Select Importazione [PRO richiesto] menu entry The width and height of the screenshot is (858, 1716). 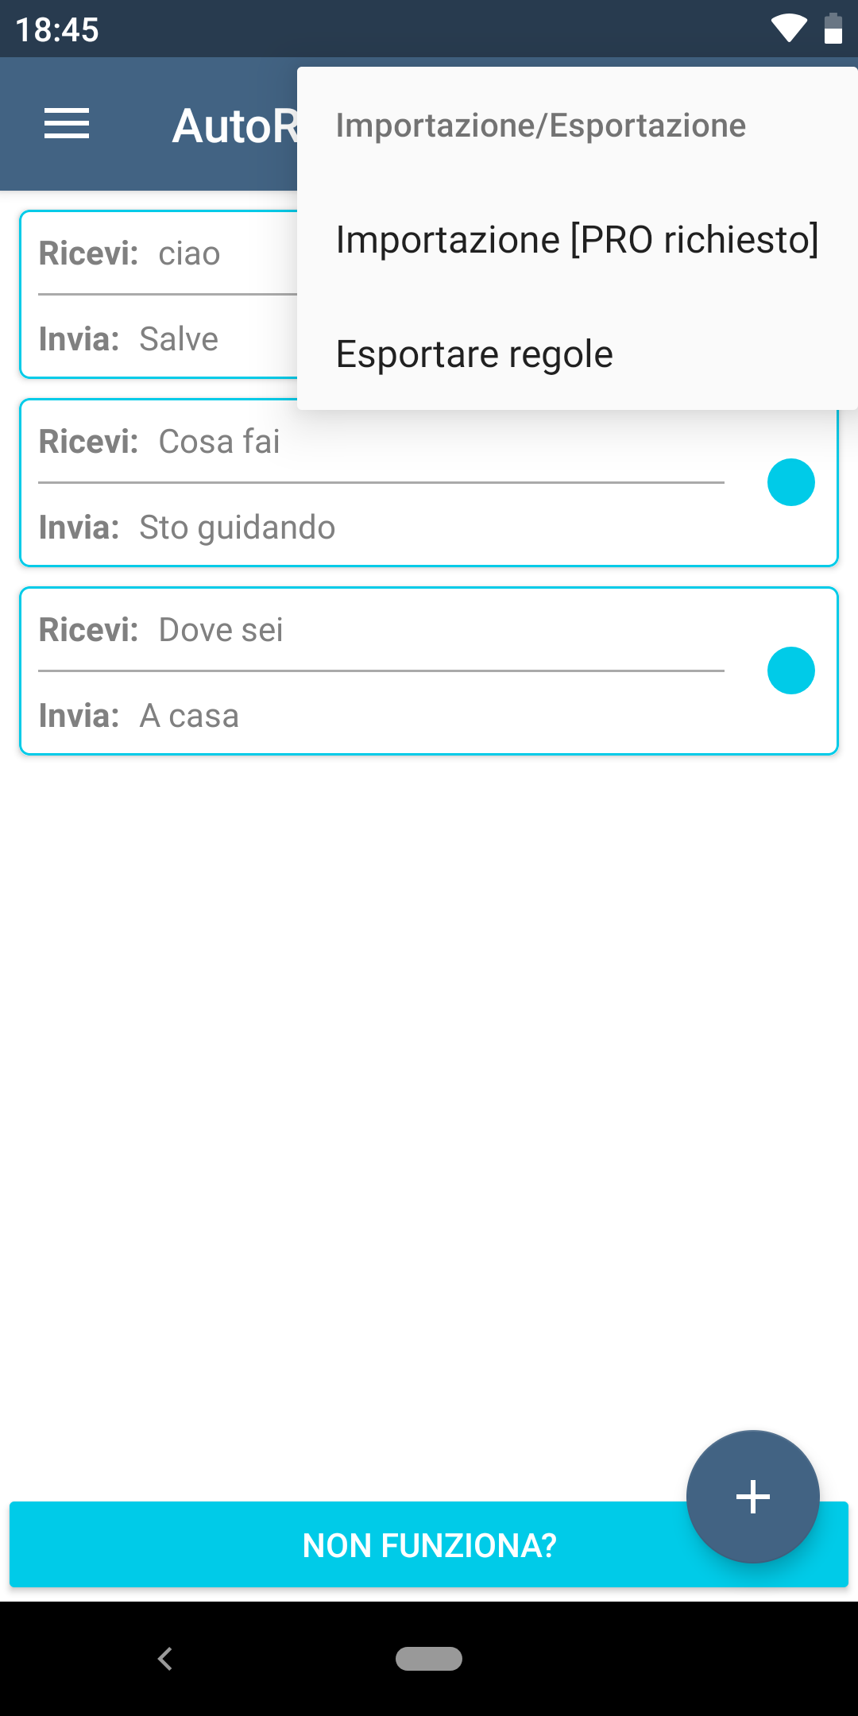[577, 240]
